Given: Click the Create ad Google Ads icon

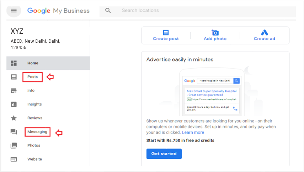Looking at the screenshot, I should (265, 32).
